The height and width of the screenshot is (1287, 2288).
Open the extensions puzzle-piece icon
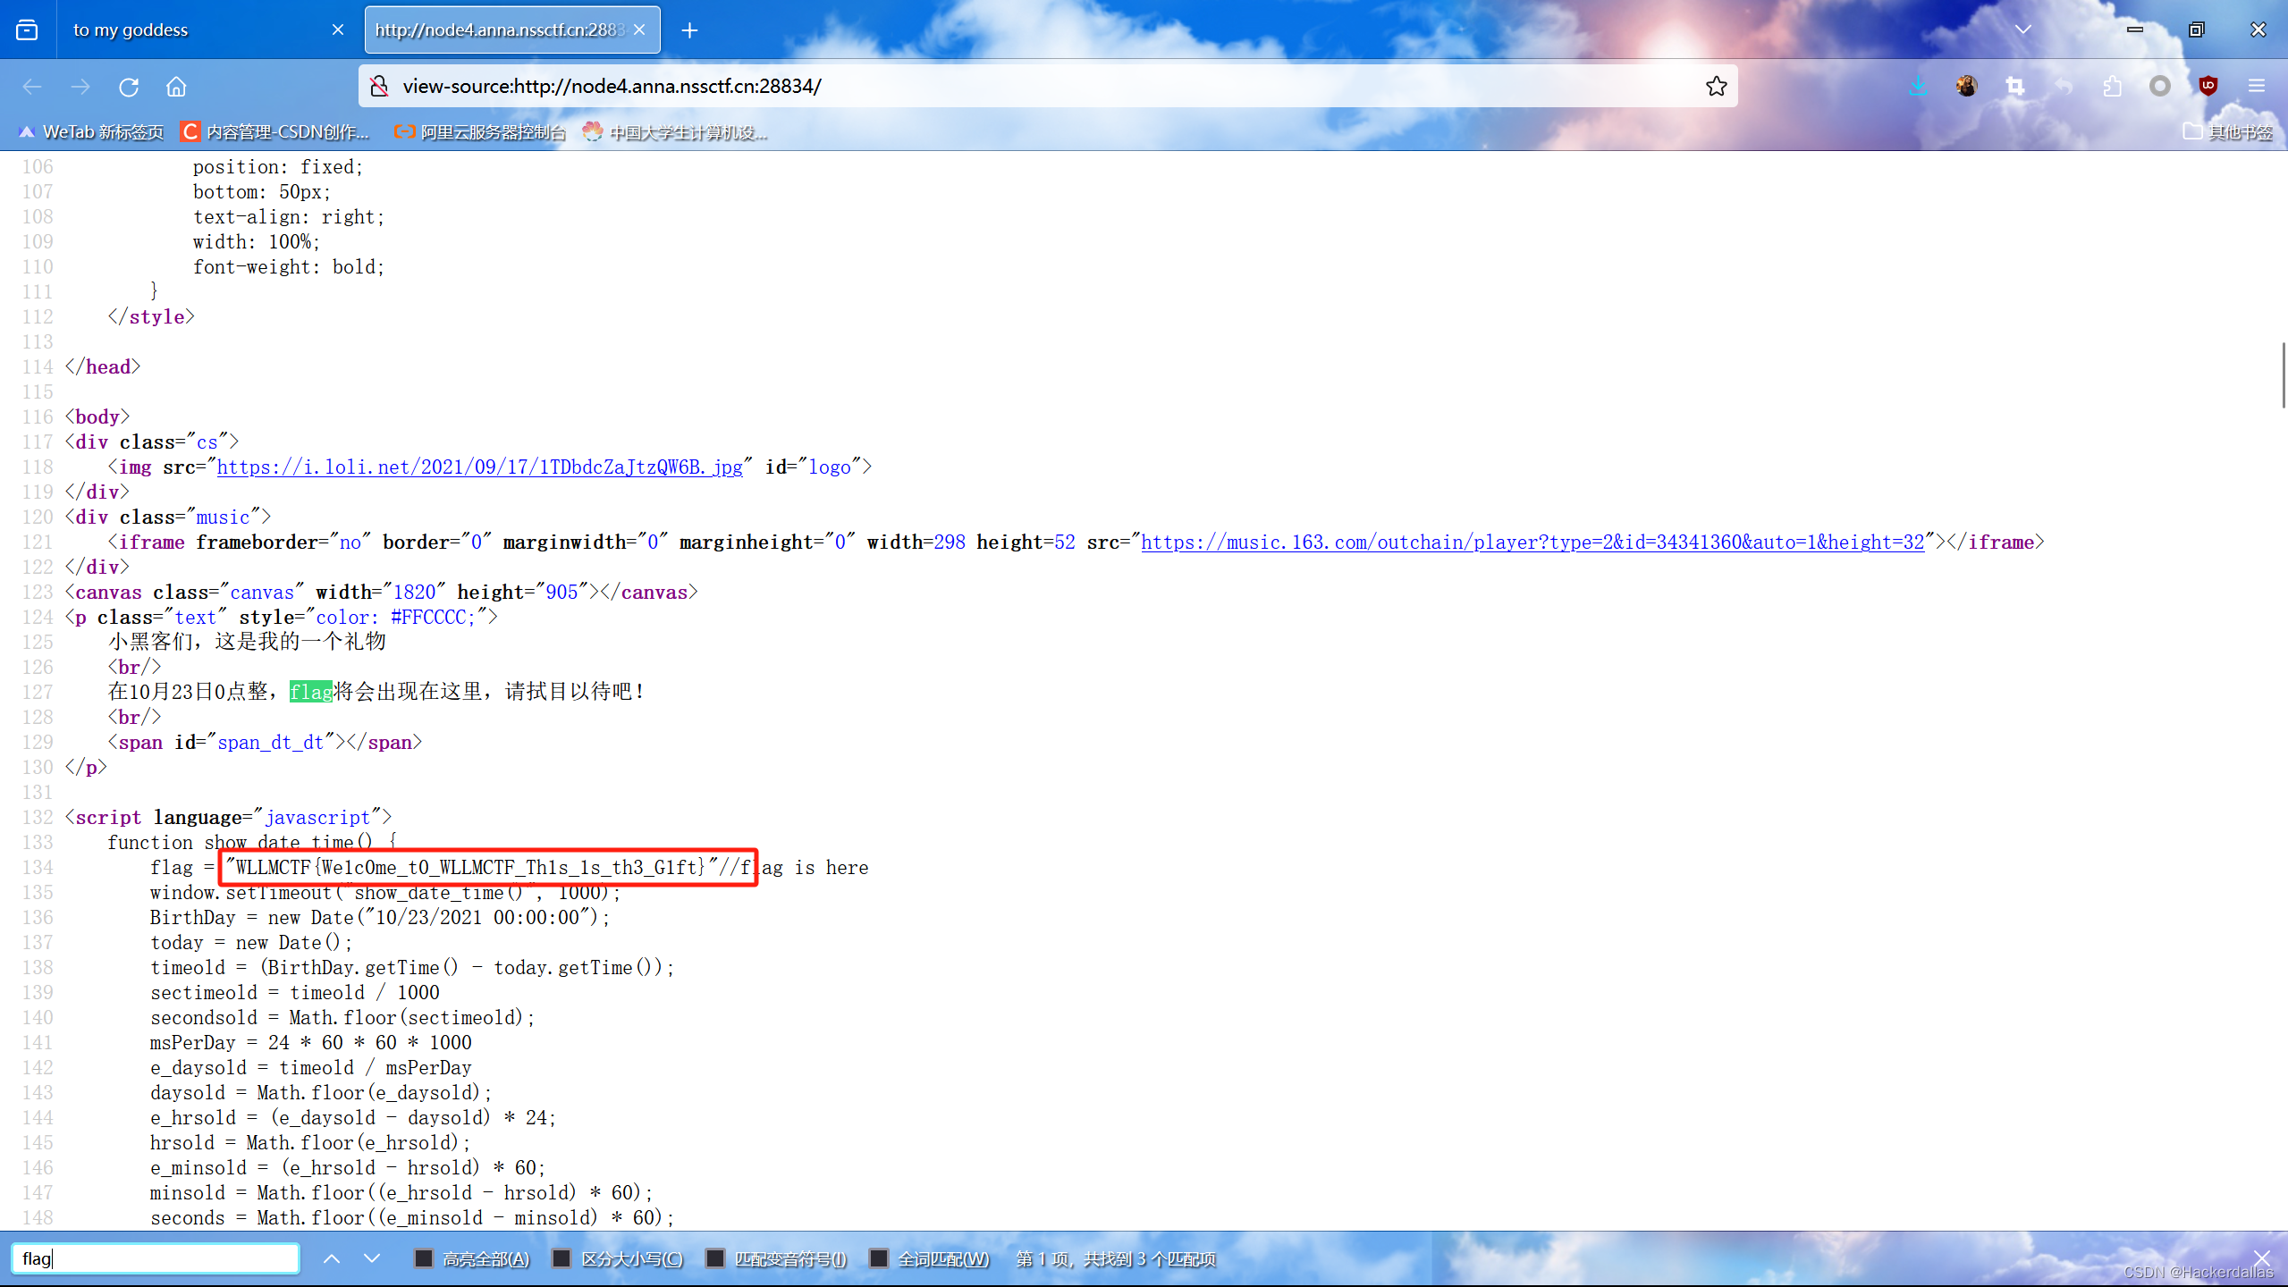[2112, 86]
